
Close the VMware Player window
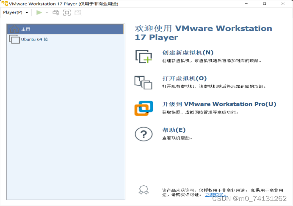[283, 4]
